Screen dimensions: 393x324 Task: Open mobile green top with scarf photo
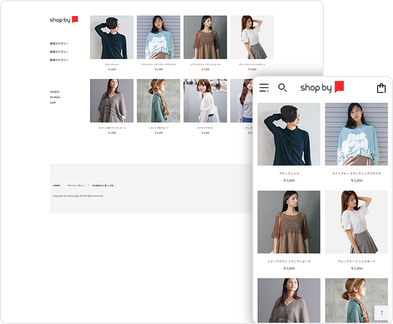[356, 300]
